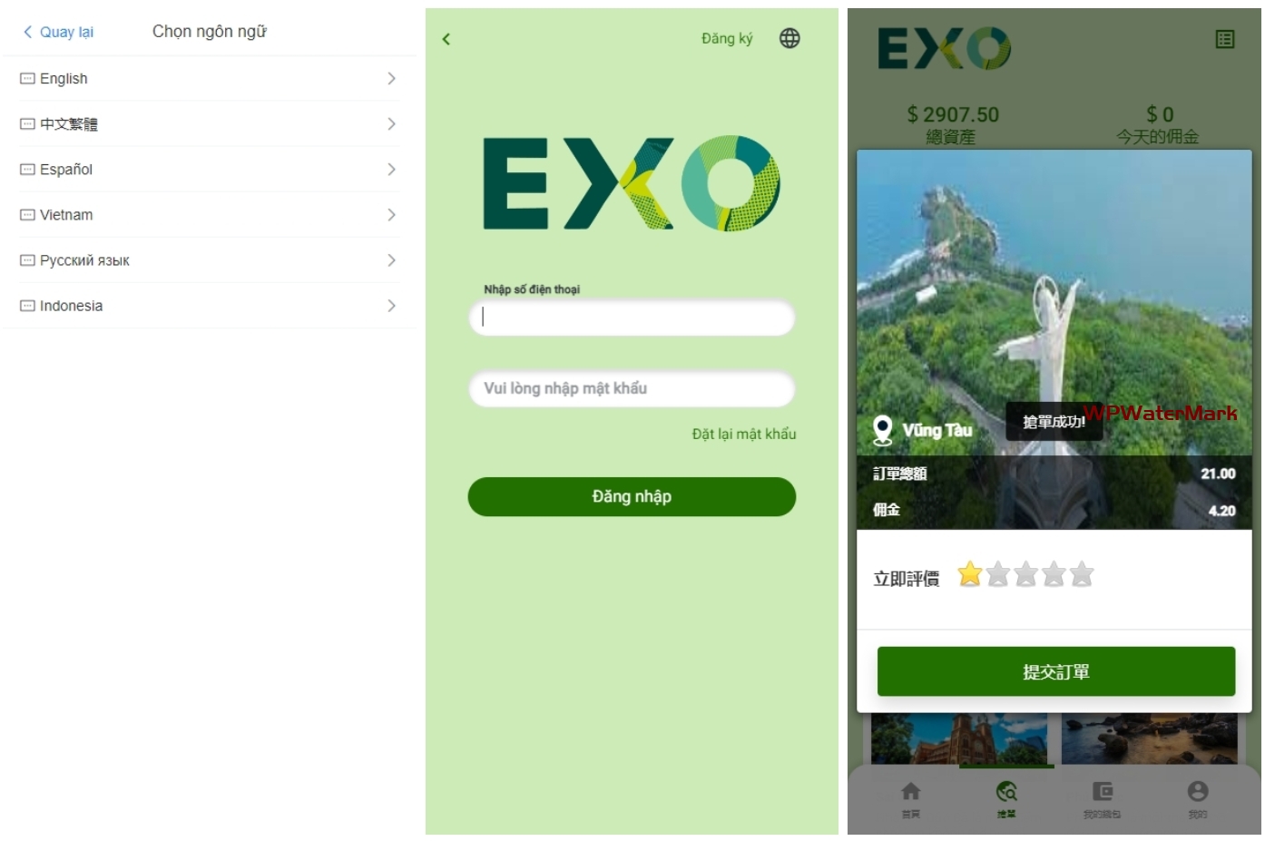Expand the English language chevron

click(x=391, y=79)
